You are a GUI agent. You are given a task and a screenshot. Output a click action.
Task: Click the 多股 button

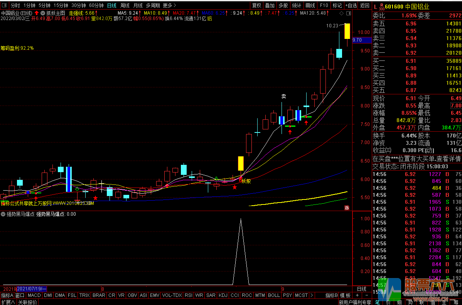[283, 5]
